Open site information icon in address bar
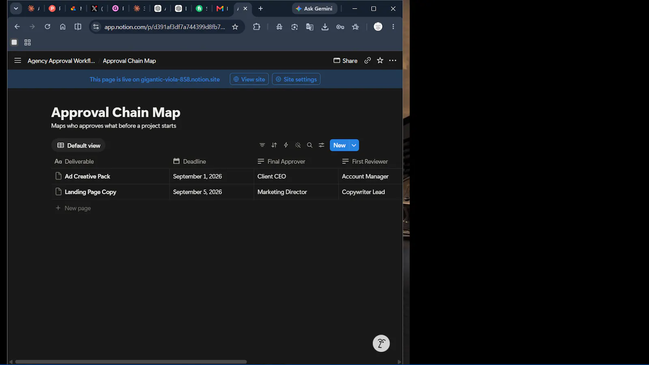Image resolution: width=649 pixels, height=365 pixels. click(x=96, y=27)
